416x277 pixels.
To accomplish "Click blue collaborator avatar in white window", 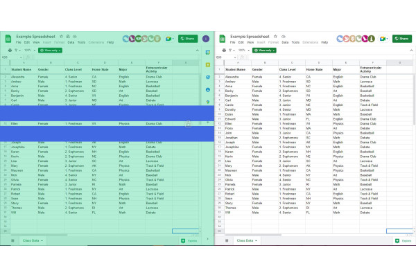I will (340, 39).
